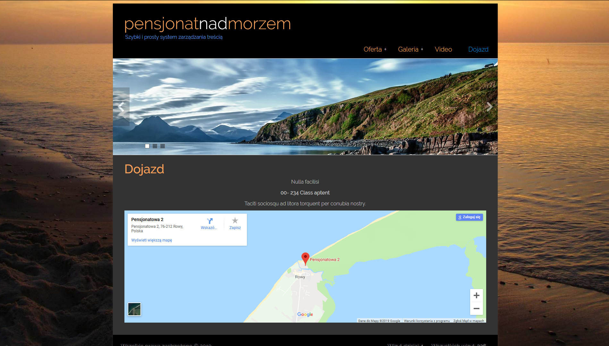The height and width of the screenshot is (346, 609).
Task: Click the pensjonatnadmorzem site logo
Action: pyautogui.click(x=207, y=24)
